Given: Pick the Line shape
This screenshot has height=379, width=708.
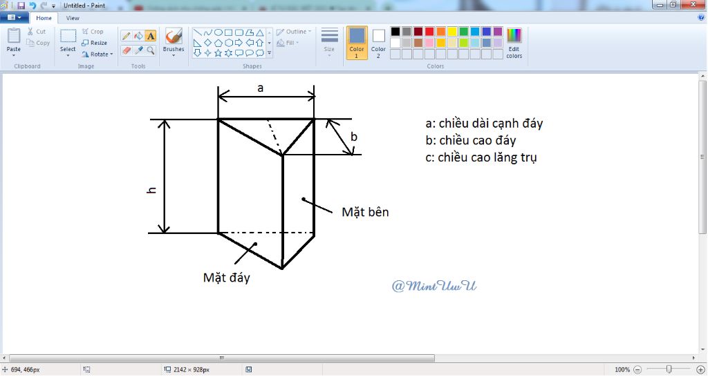Looking at the screenshot, I should pyautogui.click(x=197, y=32).
